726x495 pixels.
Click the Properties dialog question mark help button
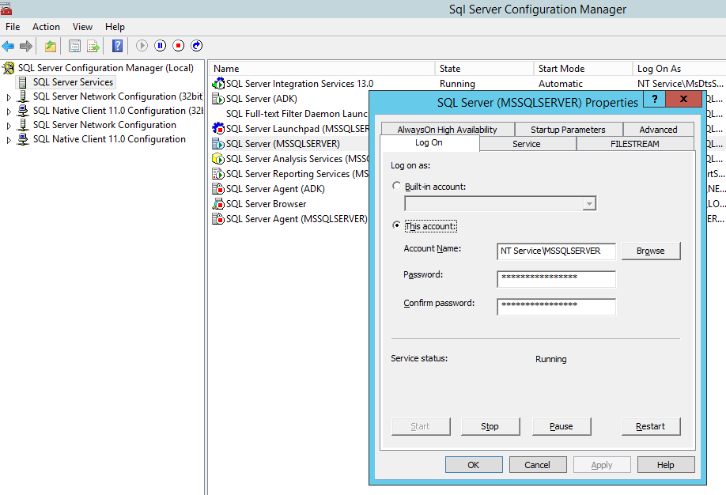pos(654,99)
